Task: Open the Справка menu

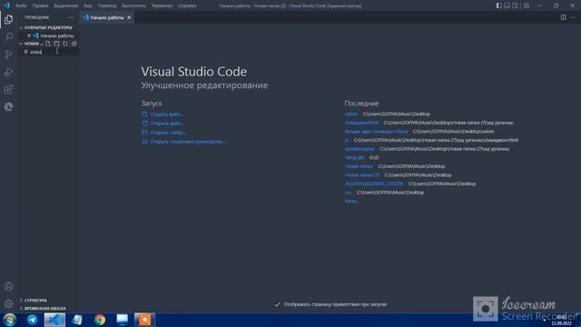Action: click(187, 5)
